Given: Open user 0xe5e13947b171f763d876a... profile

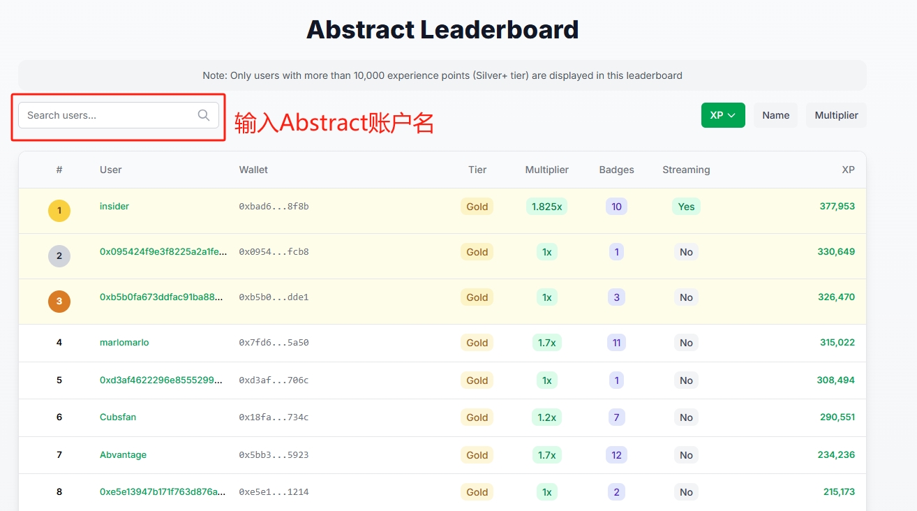Looking at the screenshot, I should pyautogui.click(x=163, y=492).
